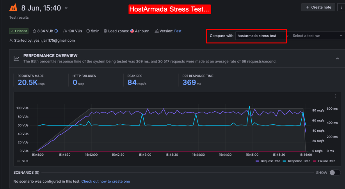Screen dimensions: 345x189
Task: Click the 369 ms P95 response time value
Action: [x=189, y=82]
